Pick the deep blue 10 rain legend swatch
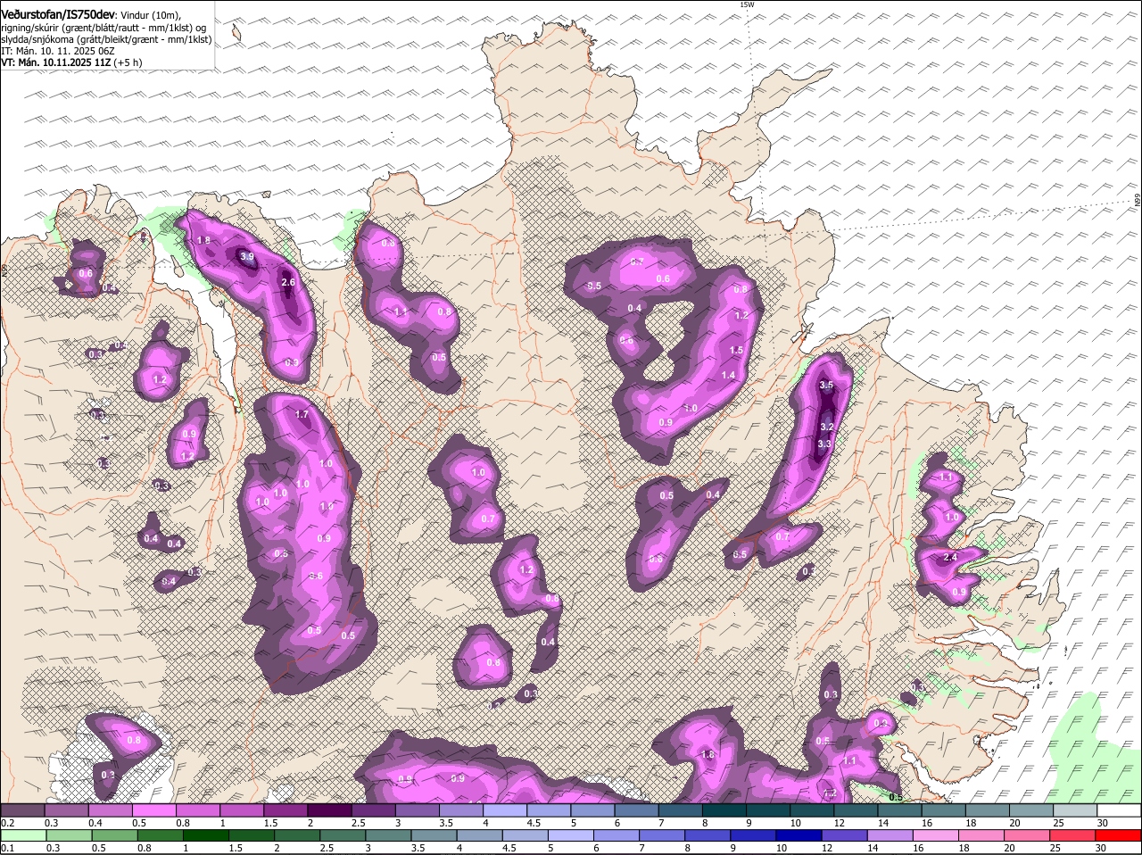This screenshot has width=1142, height=855. pos(798,835)
